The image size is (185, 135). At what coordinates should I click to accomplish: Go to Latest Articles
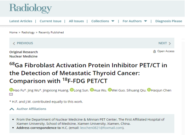click(x=21, y=21)
